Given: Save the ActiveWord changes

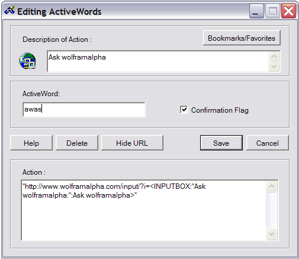Looking at the screenshot, I should [x=221, y=143].
